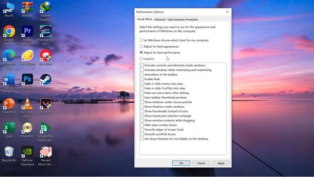
Task: Launch WinRAR from the desktop
Action: [27, 9]
